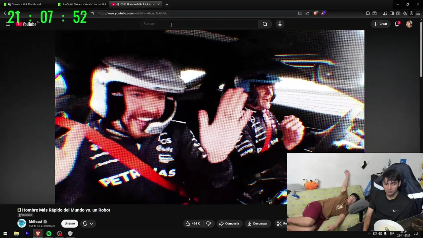Open the YouTube notifications bell
Viewport: 423px width, 238px height.
397,24
